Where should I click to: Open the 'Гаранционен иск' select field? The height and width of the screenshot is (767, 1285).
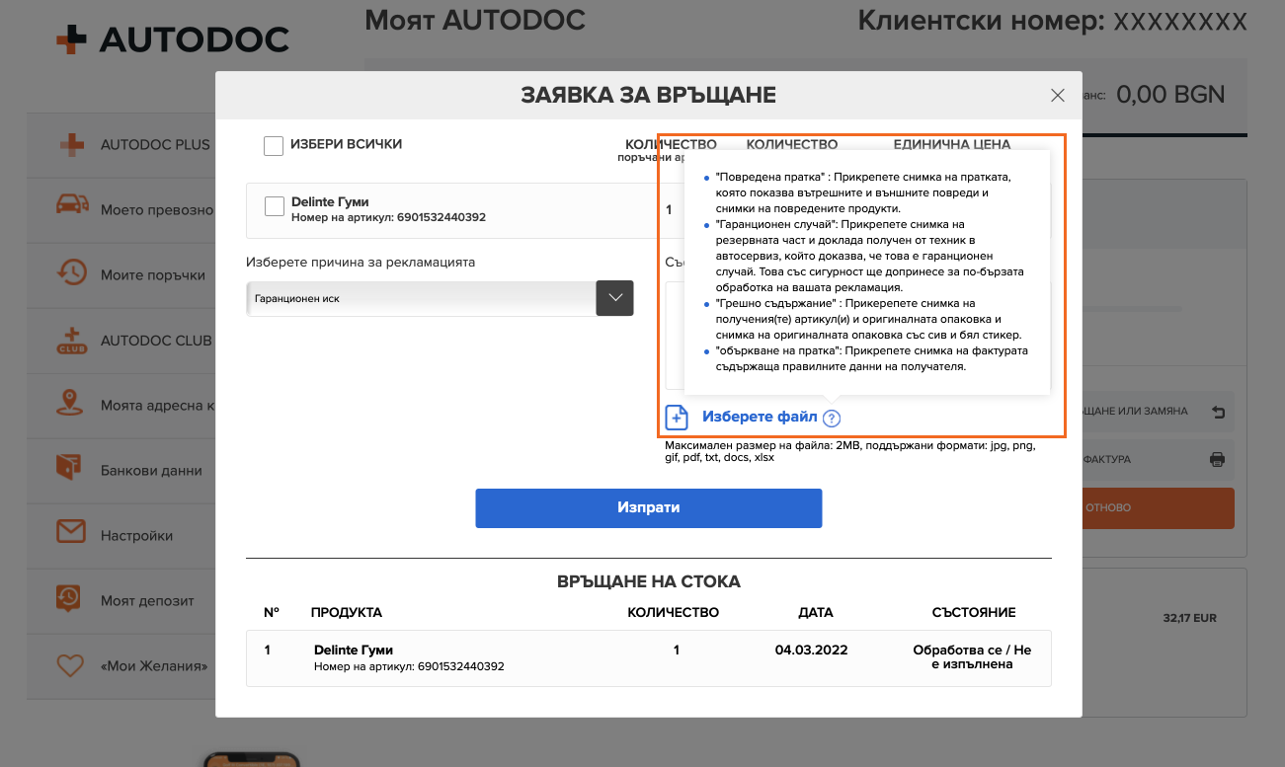coord(421,298)
